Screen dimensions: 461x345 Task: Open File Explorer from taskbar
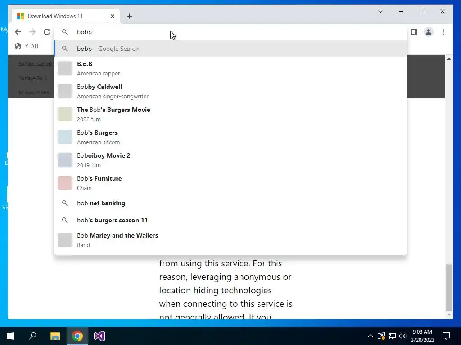tap(55, 336)
